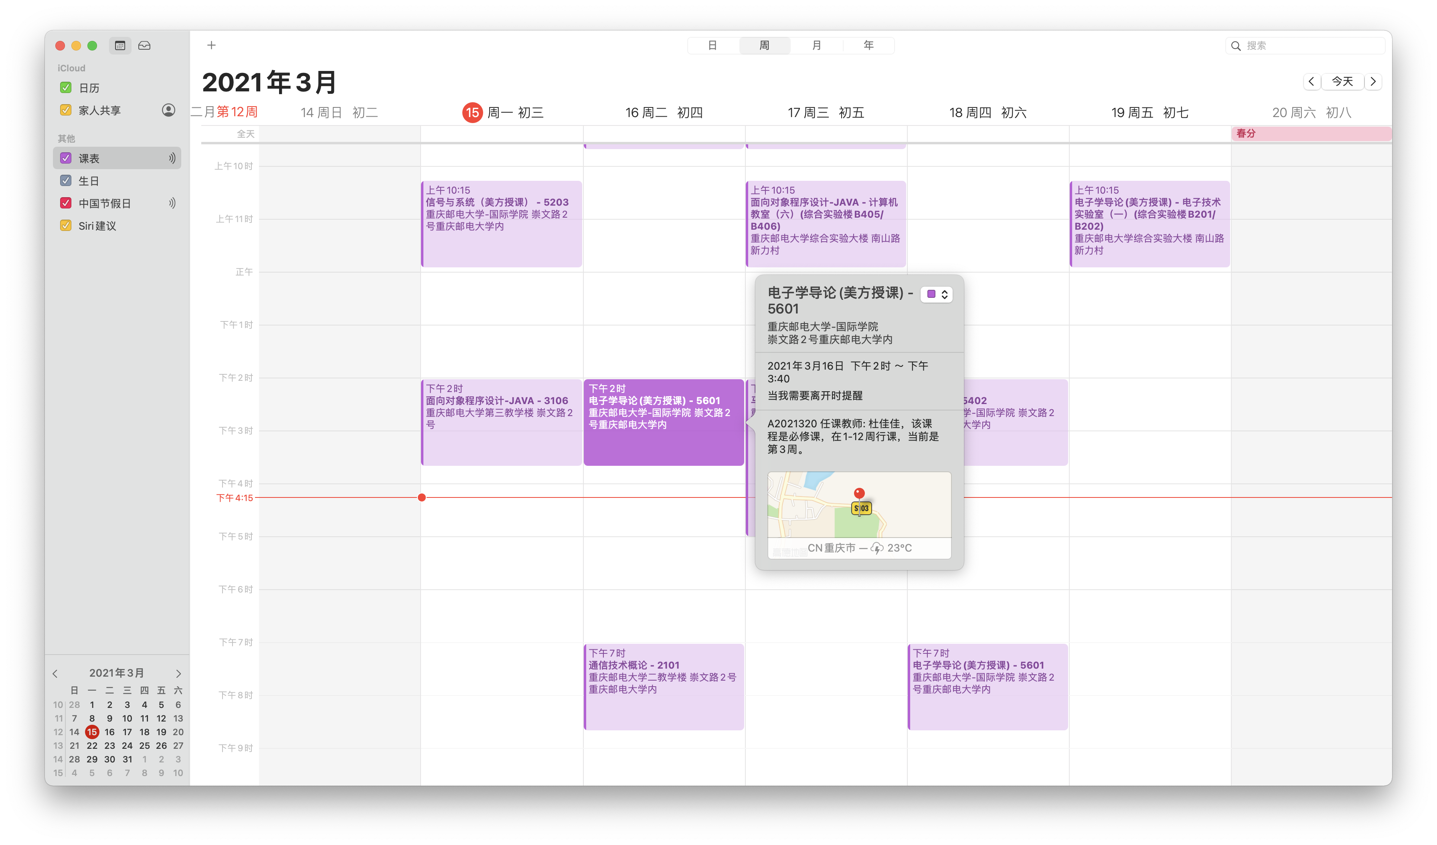Switch to 月 month view tab
The height and width of the screenshot is (845, 1437).
pyautogui.click(x=816, y=46)
